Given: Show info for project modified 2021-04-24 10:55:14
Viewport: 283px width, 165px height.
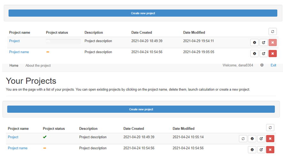Looking at the screenshot, I should coord(252,139).
